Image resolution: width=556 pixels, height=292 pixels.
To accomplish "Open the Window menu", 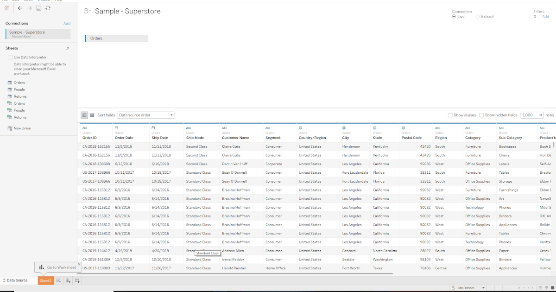I will point(44,0).
